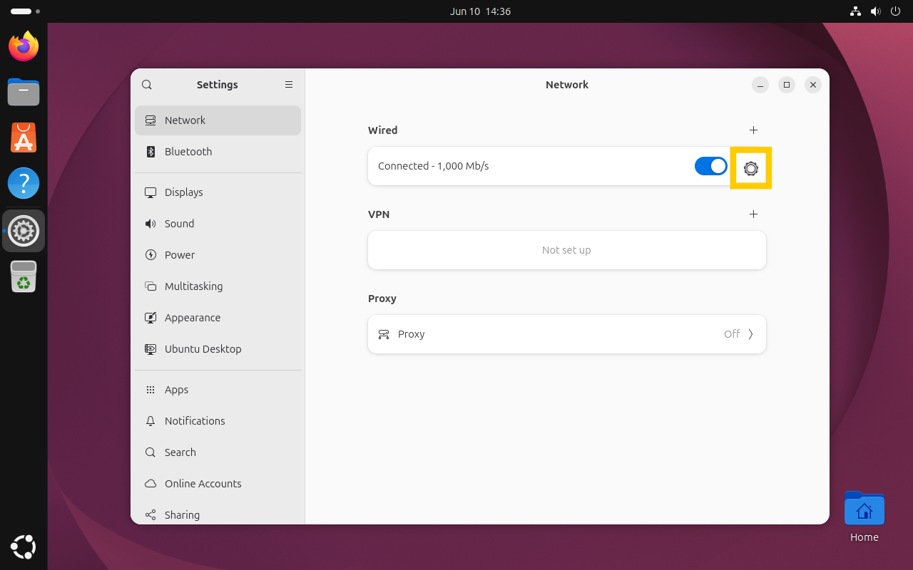Open the clock calendar at Jun 10 14:36
Screen dimensions: 913x570
(480, 11)
